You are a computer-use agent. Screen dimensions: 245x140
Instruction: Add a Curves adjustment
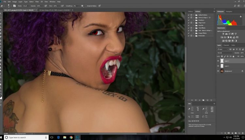(x=229, y=34)
